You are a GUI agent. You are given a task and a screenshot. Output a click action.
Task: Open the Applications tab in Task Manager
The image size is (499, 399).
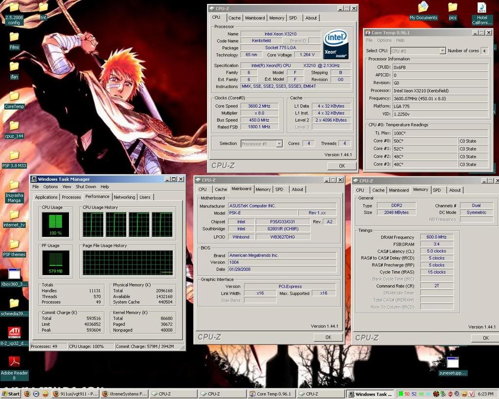click(46, 197)
